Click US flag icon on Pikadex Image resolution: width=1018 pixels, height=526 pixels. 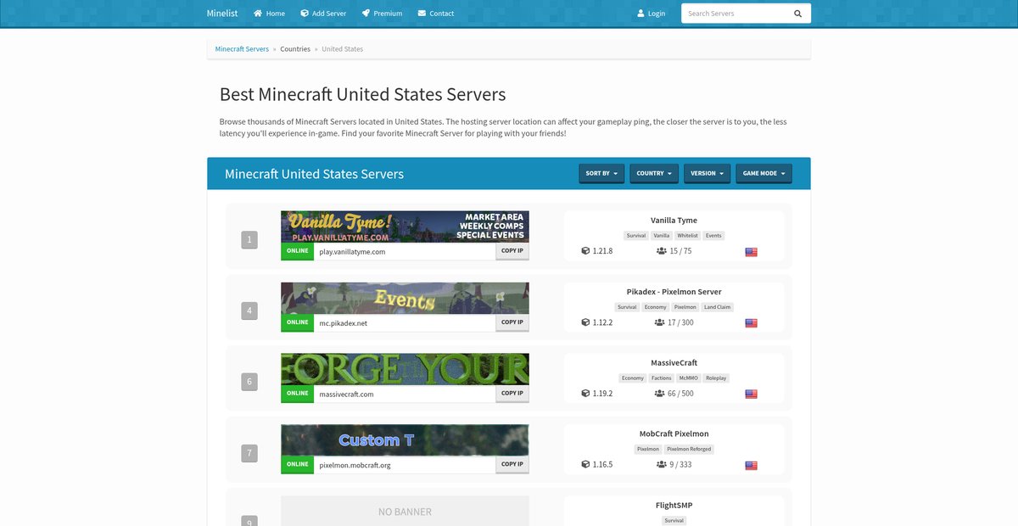751,323
